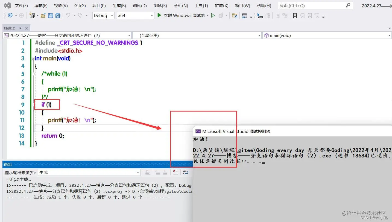Open the 窗口(W) menu
Screen dimensions: 392x222
point(242,5)
